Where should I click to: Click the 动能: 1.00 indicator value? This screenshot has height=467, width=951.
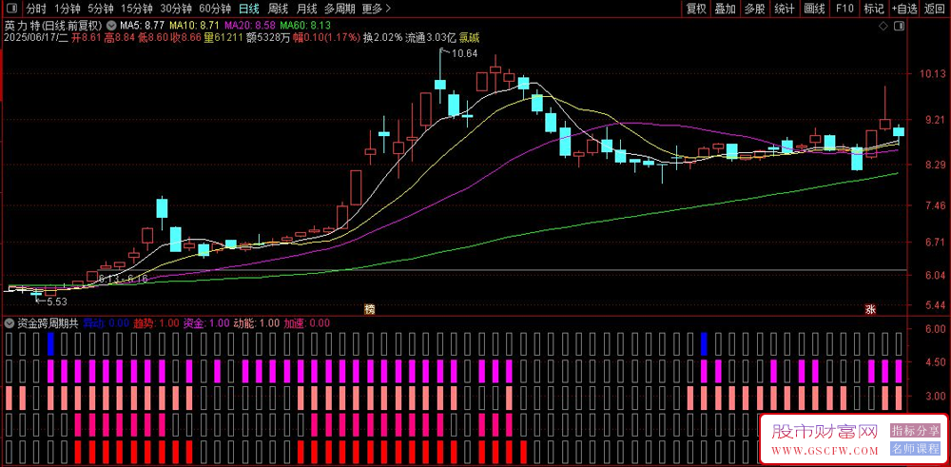pyautogui.click(x=257, y=323)
